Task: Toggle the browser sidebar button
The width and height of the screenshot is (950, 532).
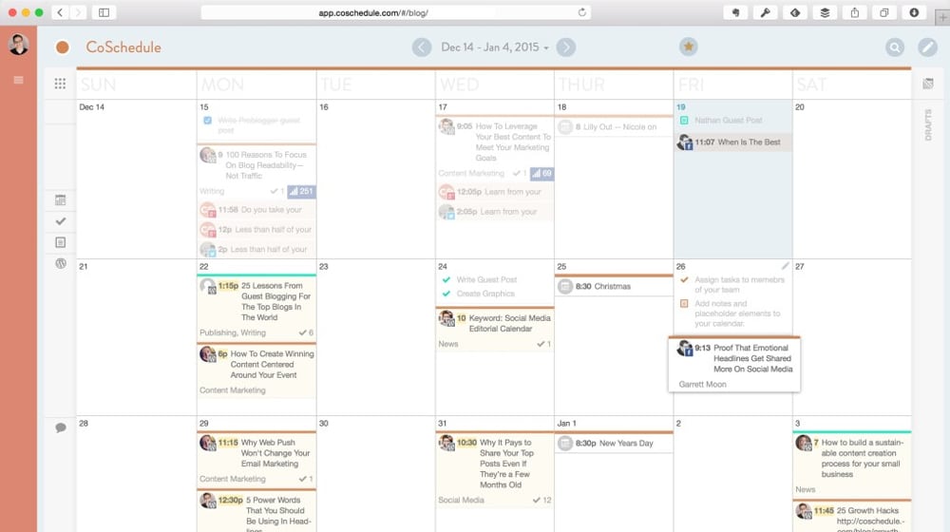Action: 104,12
